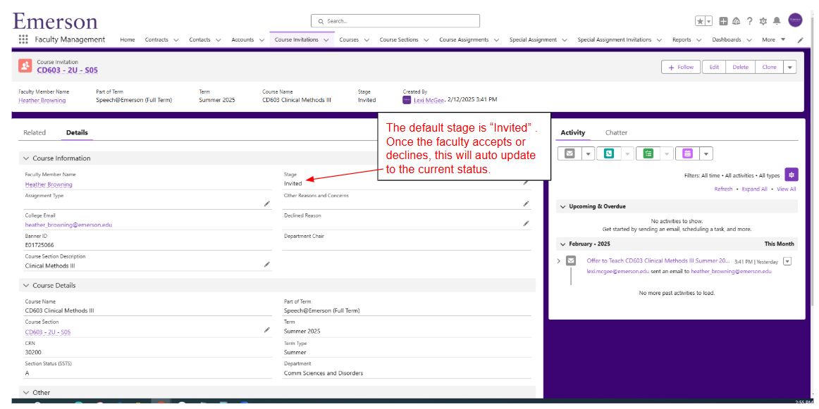The image size is (819, 409).
Task: Open the Trailhead guidance center icon
Action: [x=737, y=21]
